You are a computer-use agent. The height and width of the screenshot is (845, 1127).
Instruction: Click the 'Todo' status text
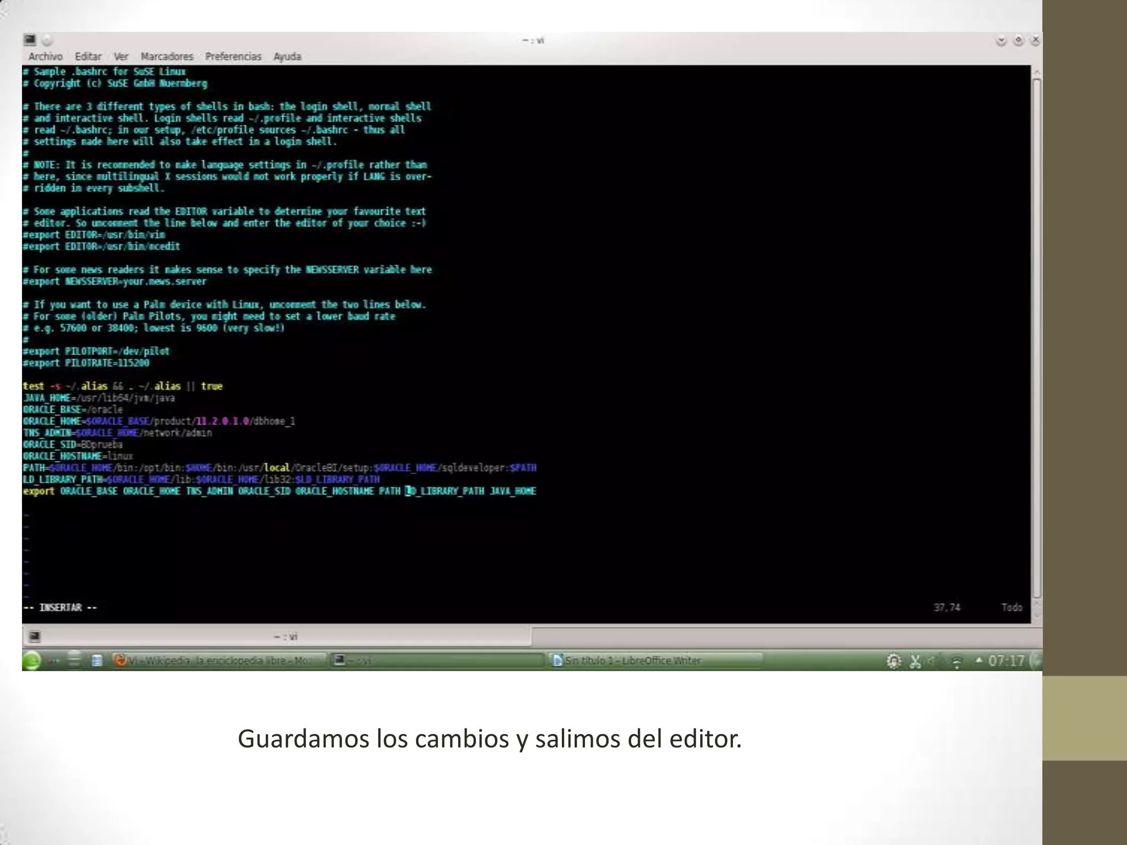point(1011,607)
